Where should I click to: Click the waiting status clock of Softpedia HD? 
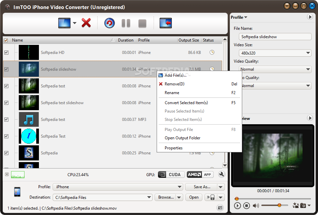[x=212, y=53]
